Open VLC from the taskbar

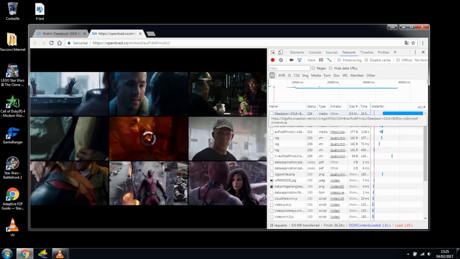(x=59, y=254)
